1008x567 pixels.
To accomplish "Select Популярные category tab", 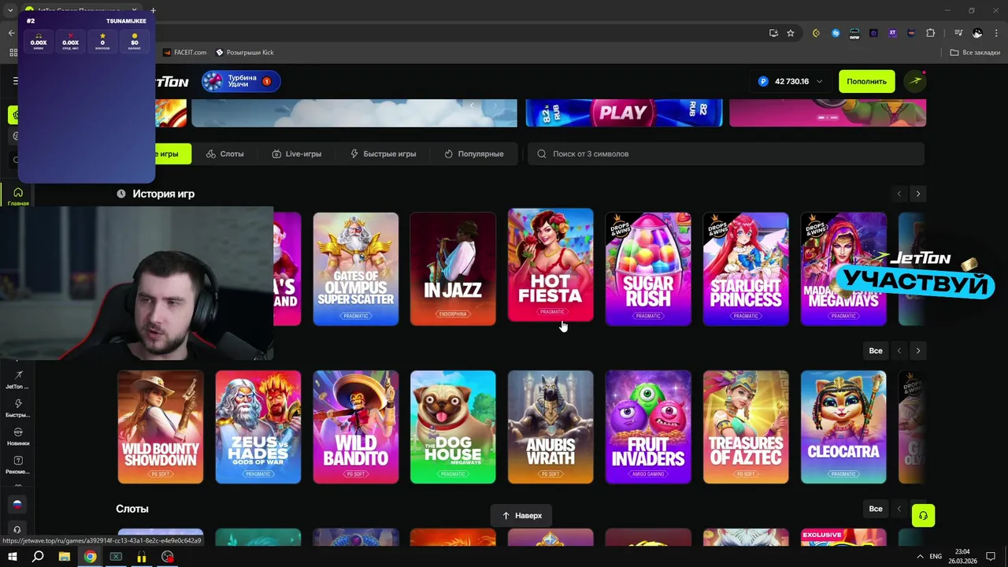I will [474, 154].
